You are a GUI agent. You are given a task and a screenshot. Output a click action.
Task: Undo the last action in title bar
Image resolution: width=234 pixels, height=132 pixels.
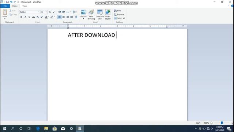[11, 2]
